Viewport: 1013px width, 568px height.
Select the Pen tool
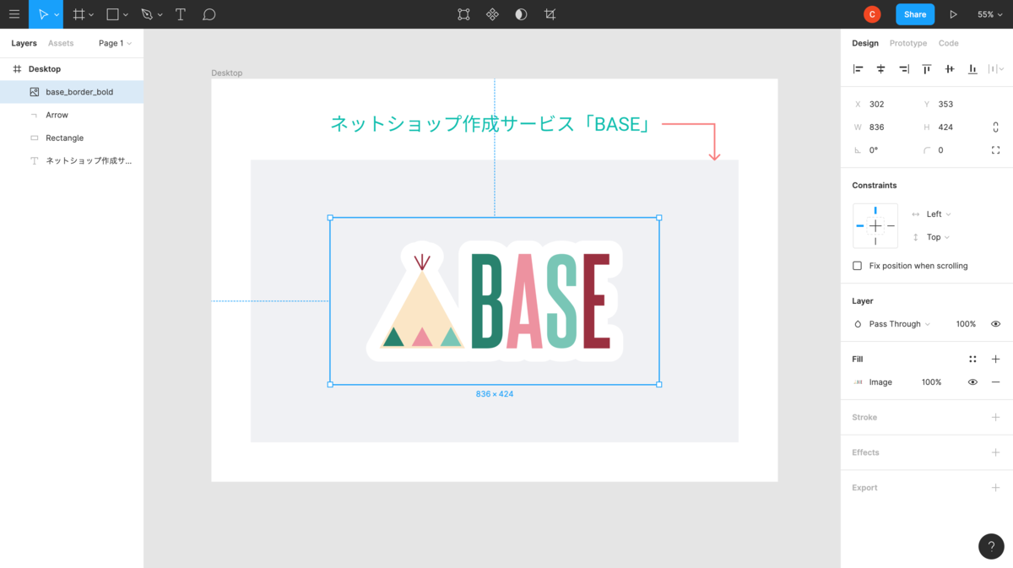click(x=147, y=14)
